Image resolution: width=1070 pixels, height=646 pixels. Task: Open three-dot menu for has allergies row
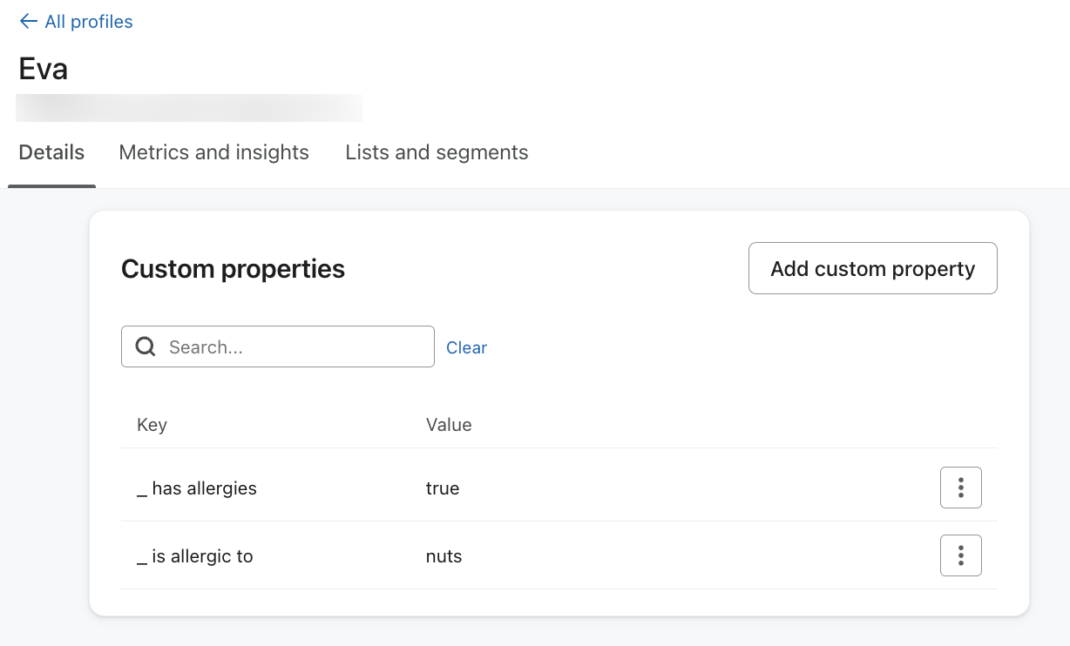pos(960,488)
